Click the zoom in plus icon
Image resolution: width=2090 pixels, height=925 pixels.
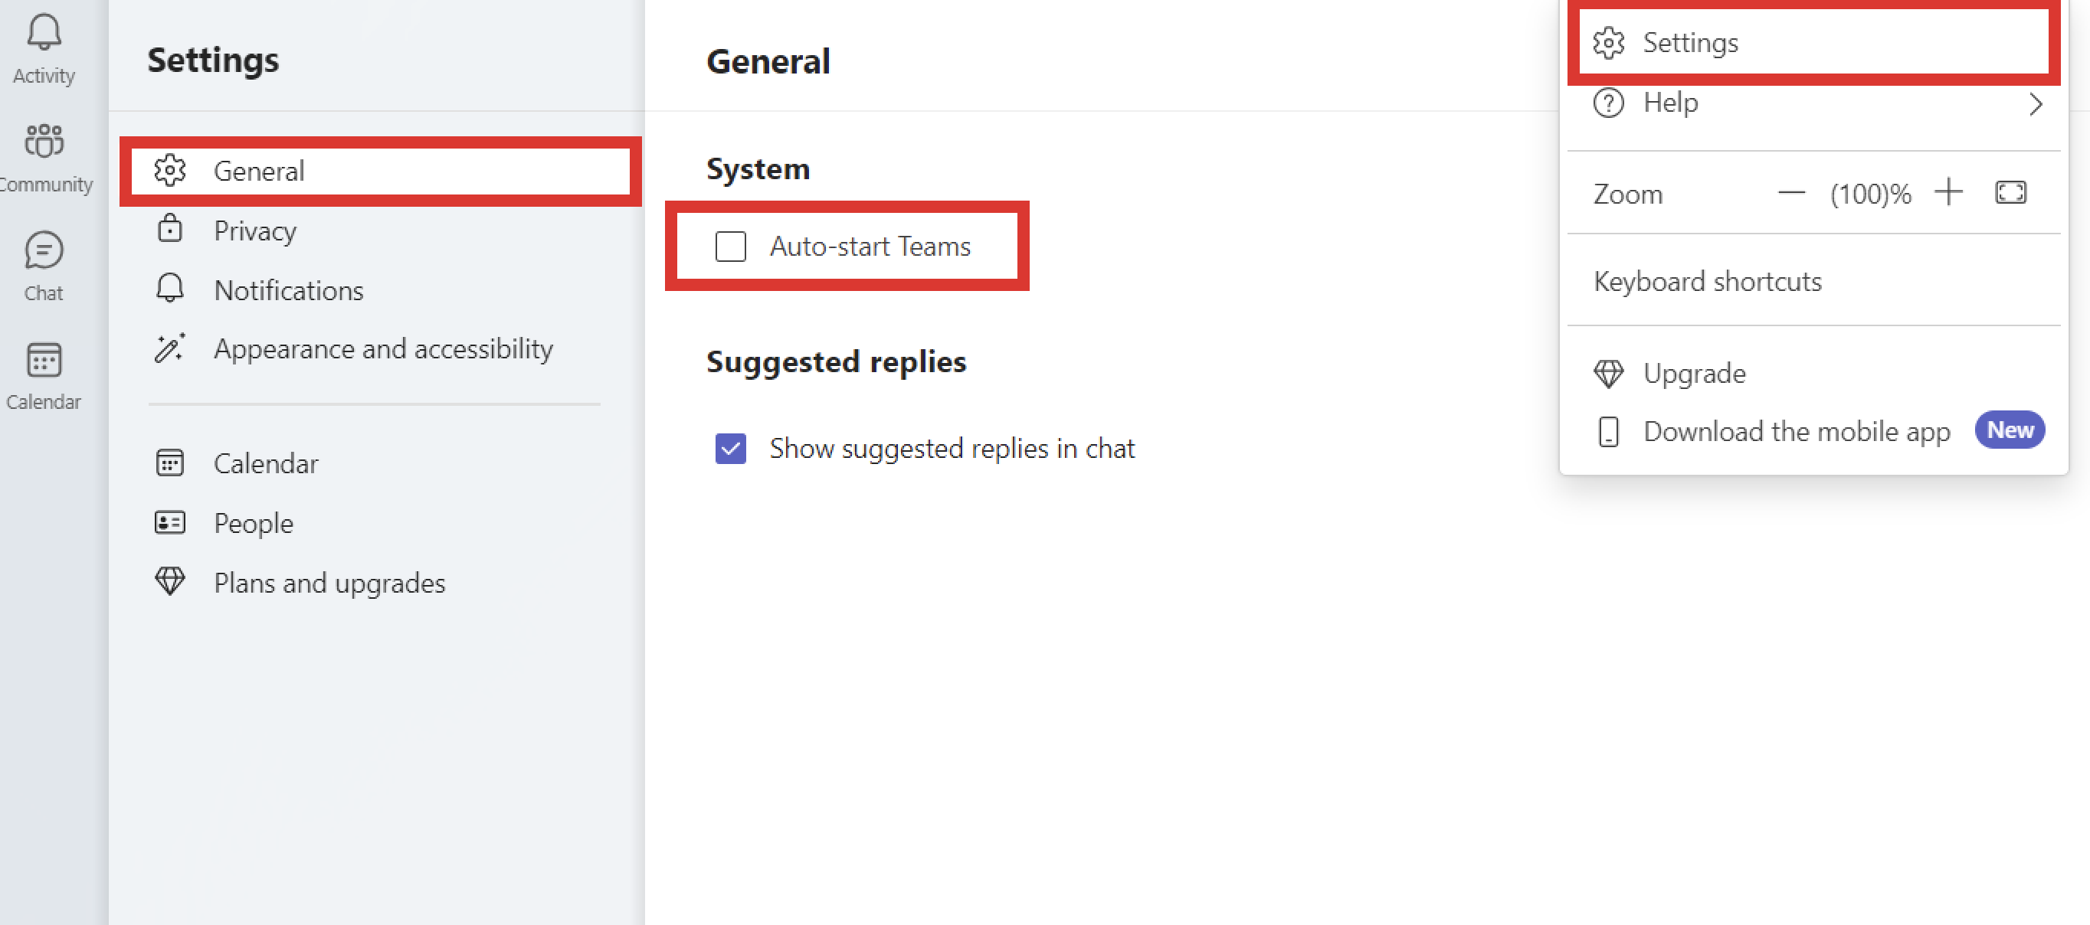[1948, 193]
